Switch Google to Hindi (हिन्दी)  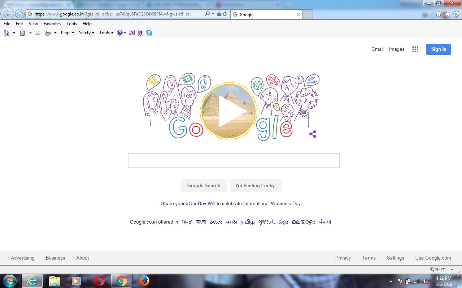click(x=187, y=222)
